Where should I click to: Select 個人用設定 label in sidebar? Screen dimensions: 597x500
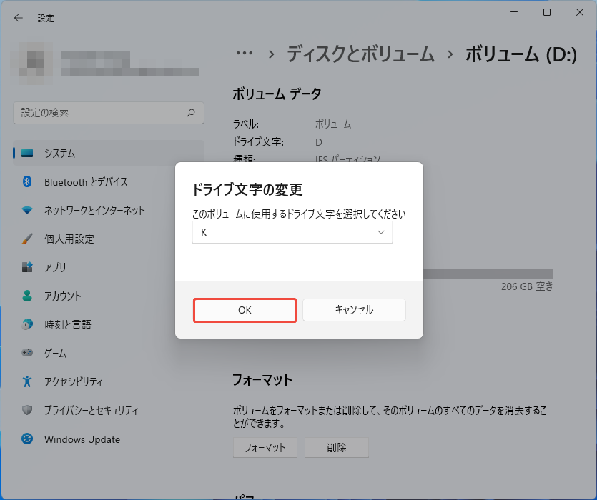(x=69, y=239)
